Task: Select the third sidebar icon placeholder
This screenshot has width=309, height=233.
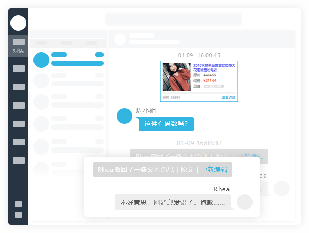Action: click(18, 87)
